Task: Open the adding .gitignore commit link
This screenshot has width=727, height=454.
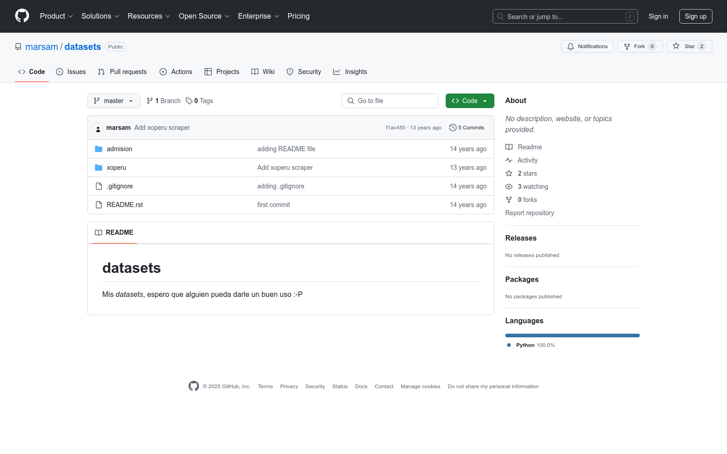Action: pos(281,186)
